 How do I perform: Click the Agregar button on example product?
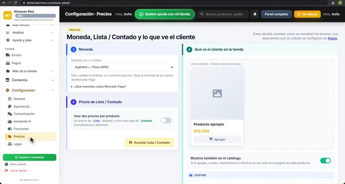pyautogui.click(x=217, y=139)
